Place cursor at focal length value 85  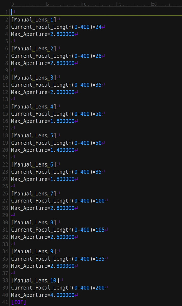pos(99,172)
